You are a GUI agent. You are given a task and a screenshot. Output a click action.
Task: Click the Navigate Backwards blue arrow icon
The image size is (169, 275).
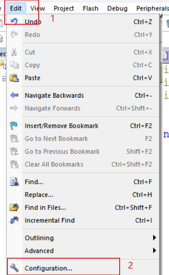pos(14,95)
